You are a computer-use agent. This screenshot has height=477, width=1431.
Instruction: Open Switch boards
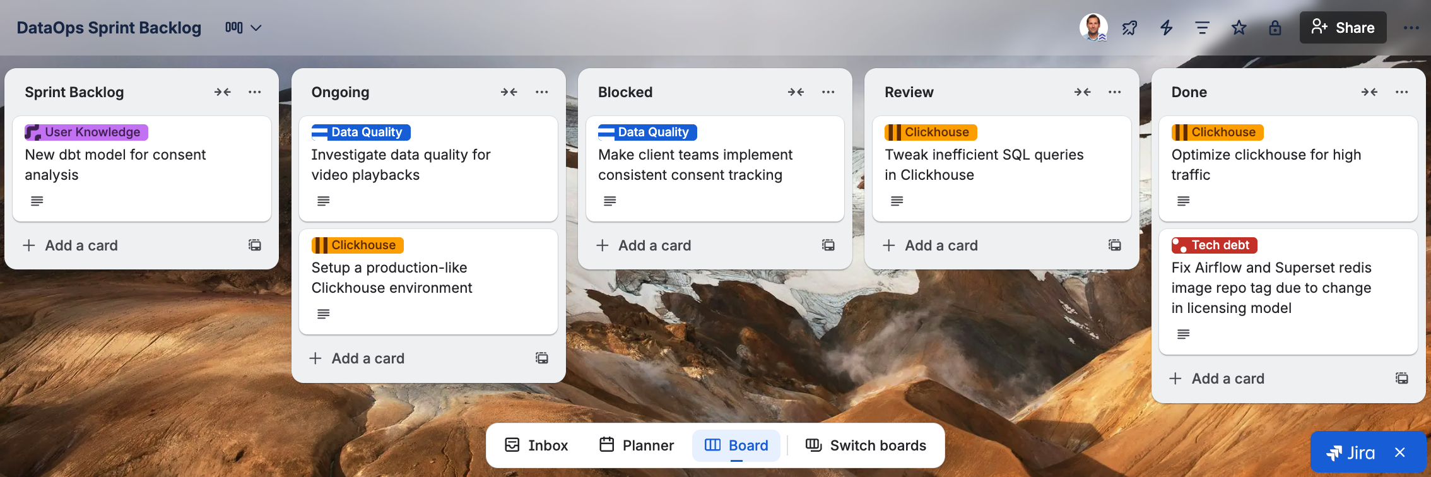(866, 445)
